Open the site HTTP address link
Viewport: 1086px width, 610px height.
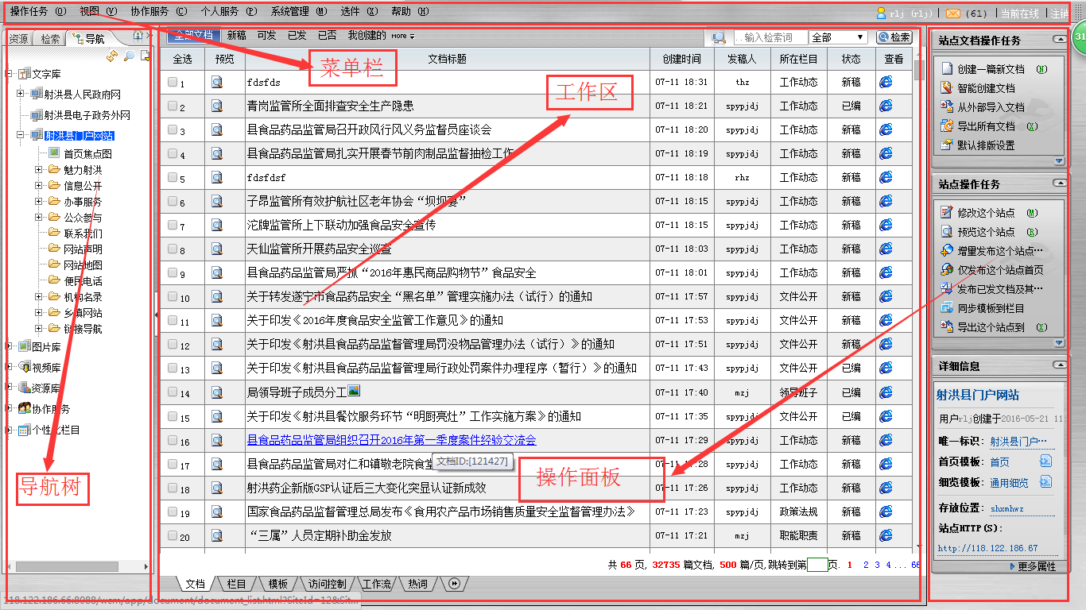tap(987, 548)
